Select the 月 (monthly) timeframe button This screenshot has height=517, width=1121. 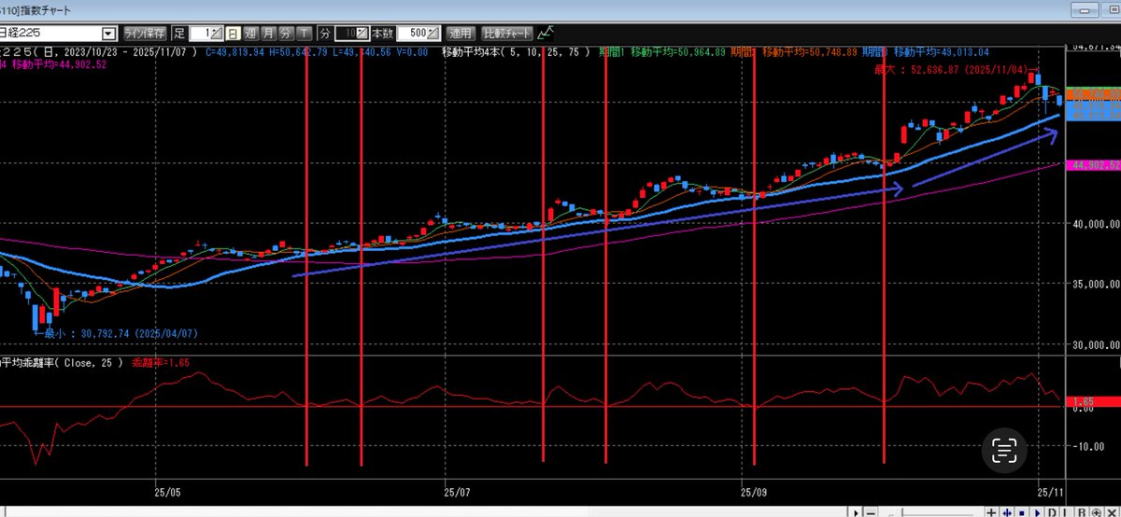pos(267,34)
